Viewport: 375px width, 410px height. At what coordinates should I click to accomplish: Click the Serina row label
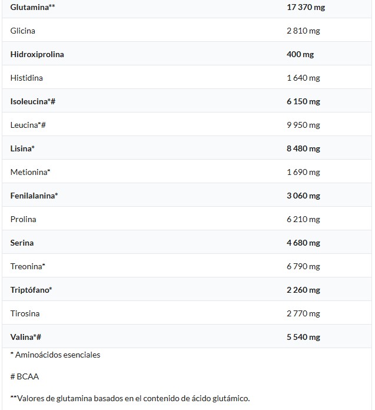[x=22, y=243]
